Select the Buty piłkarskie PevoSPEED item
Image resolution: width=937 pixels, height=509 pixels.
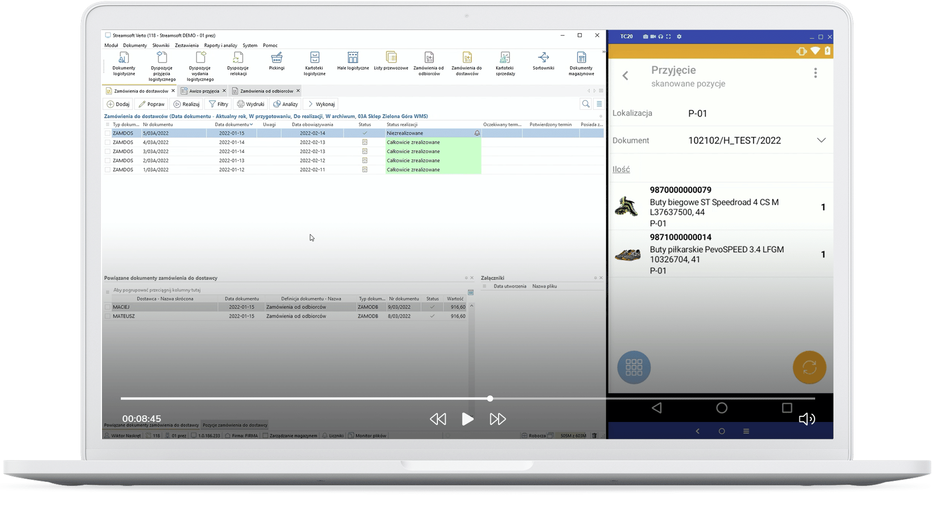(x=721, y=254)
